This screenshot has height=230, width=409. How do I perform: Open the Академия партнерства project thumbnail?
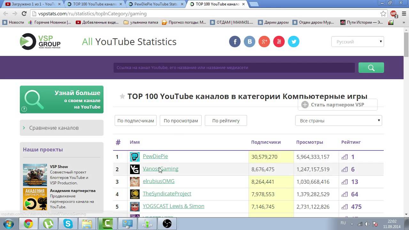35,199
